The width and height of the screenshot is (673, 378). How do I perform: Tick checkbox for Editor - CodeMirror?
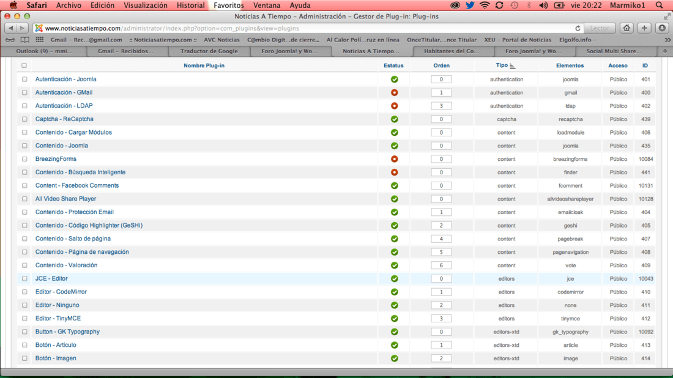tap(24, 292)
